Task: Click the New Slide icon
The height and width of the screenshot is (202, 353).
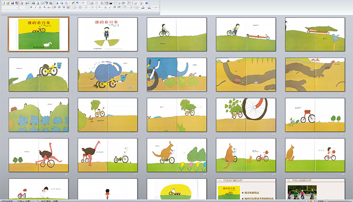Action: click(x=119, y=3)
